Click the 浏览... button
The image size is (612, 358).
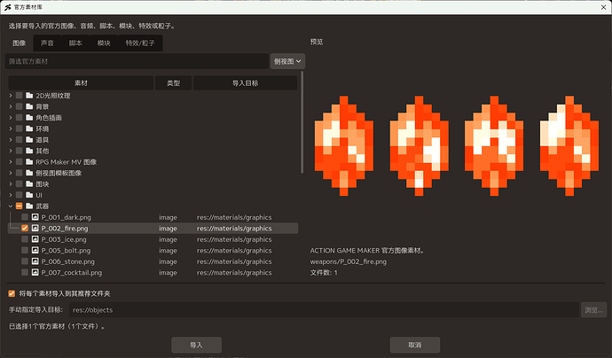[593, 309]
